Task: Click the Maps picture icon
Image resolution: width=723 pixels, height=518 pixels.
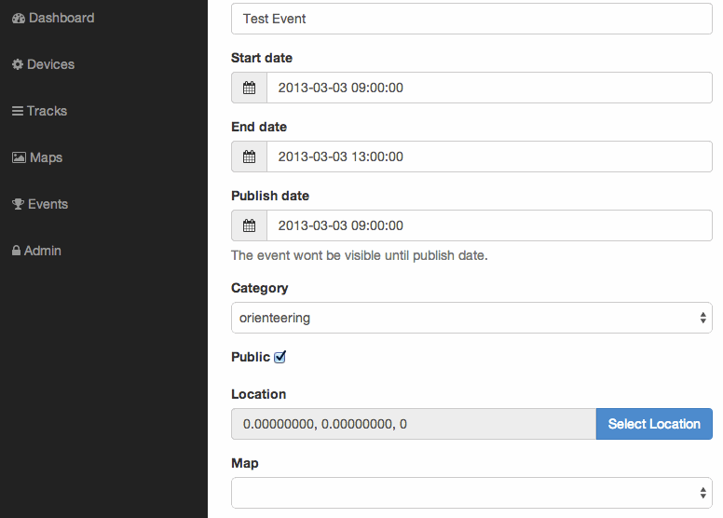Action: click(19, 157)
